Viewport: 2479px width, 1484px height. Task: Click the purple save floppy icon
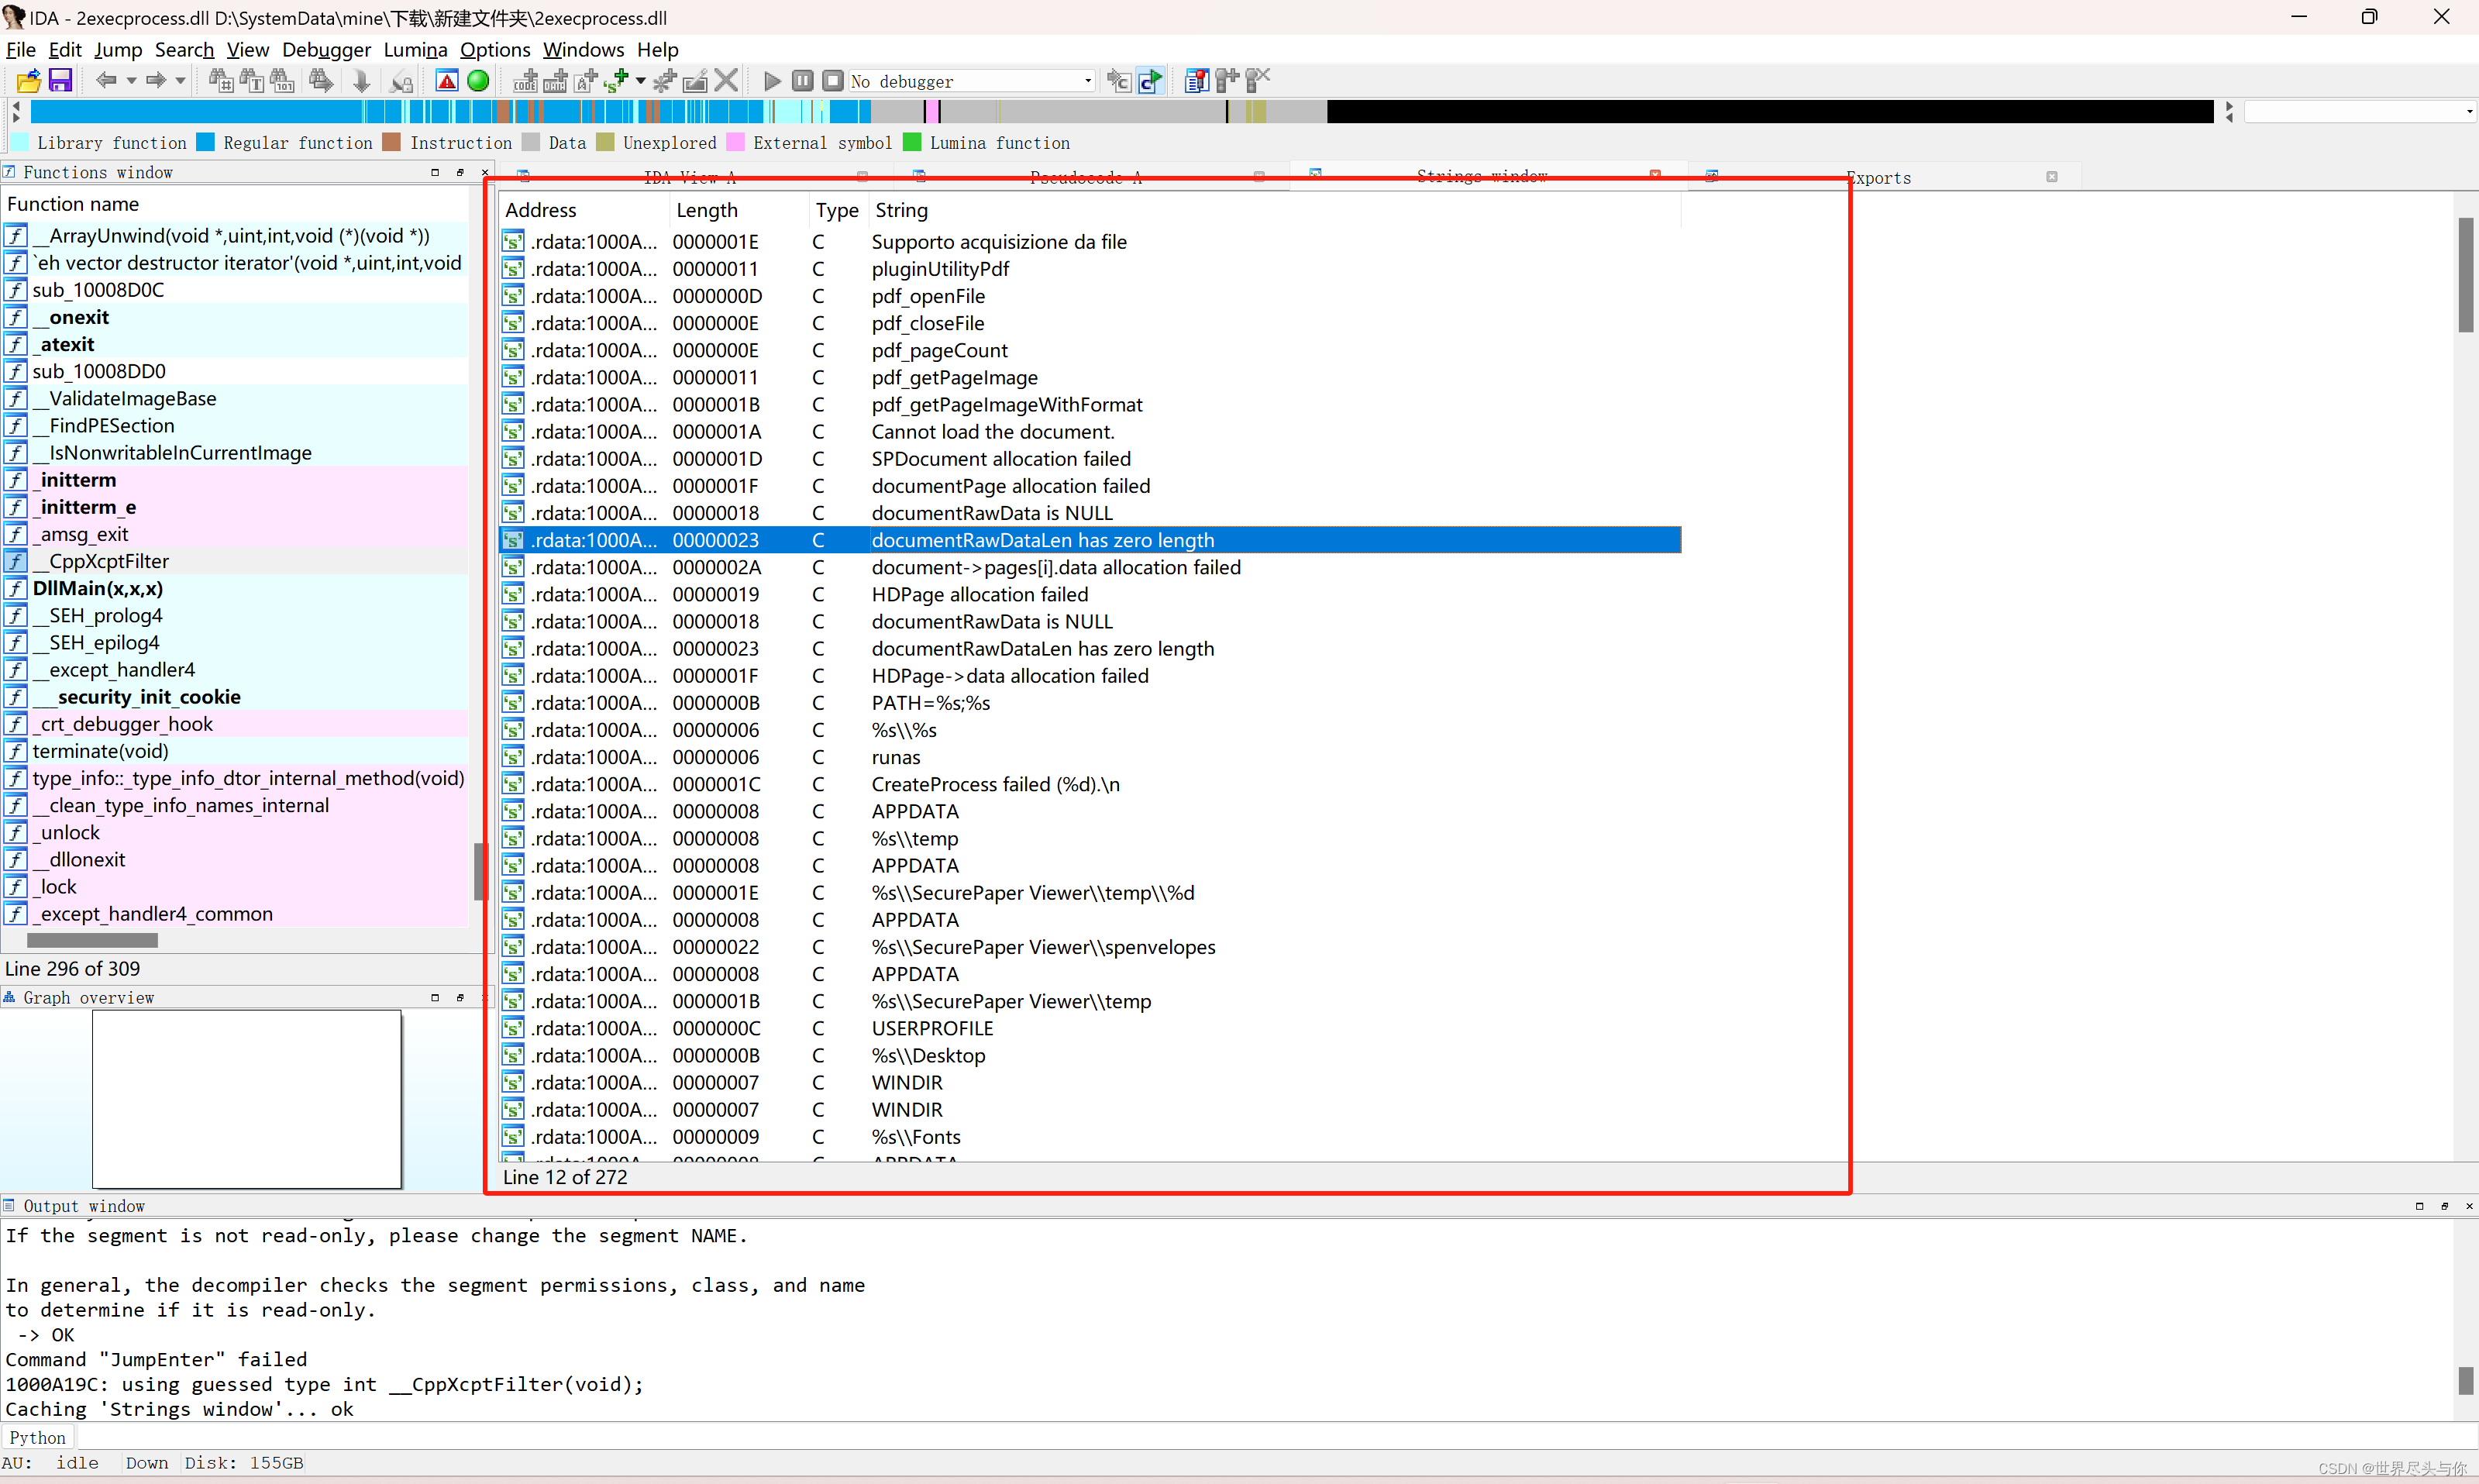[x=60, y=81]
